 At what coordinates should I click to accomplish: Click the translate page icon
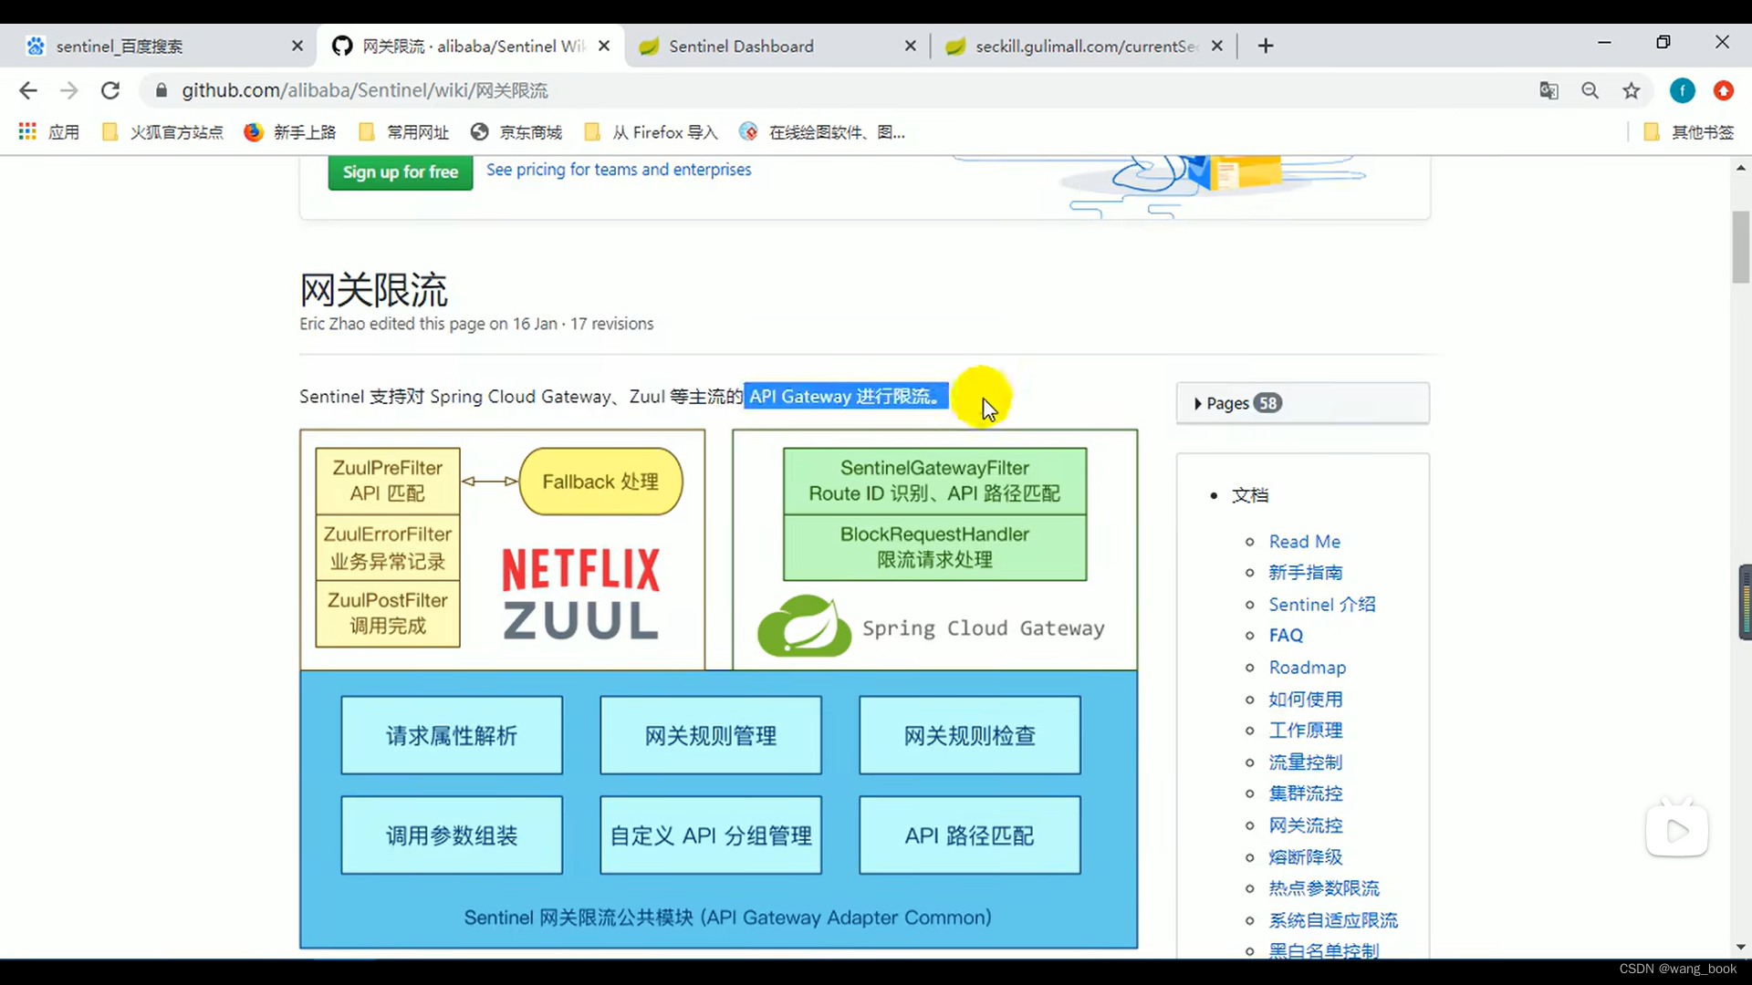1549,90
